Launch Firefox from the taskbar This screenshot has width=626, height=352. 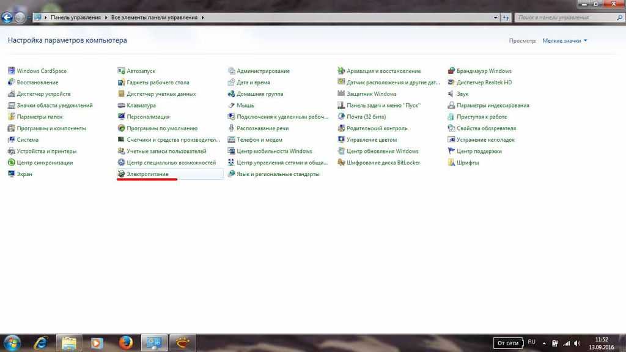click(x=126, y=343)
